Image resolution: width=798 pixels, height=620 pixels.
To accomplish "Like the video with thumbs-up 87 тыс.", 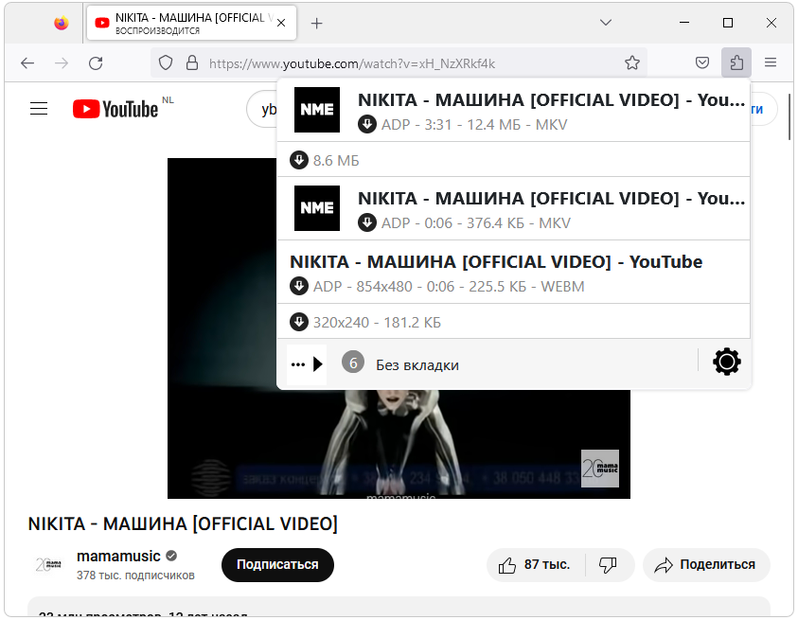I will [x=537, y=565].
